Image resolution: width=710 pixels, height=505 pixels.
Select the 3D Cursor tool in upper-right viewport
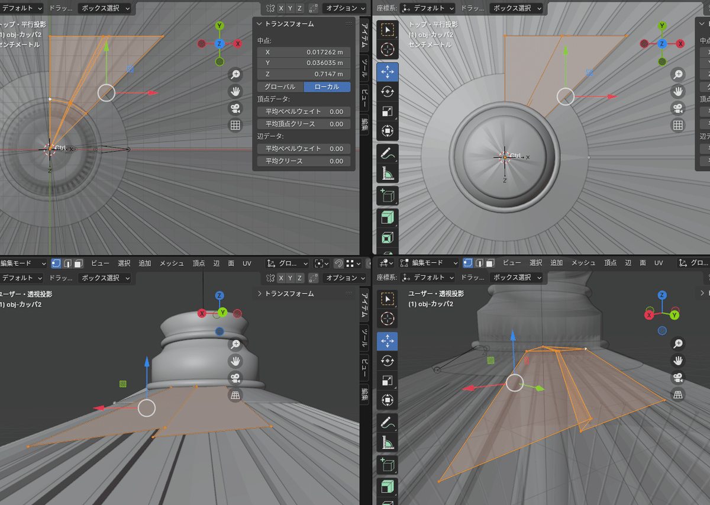tap(388, 50)
